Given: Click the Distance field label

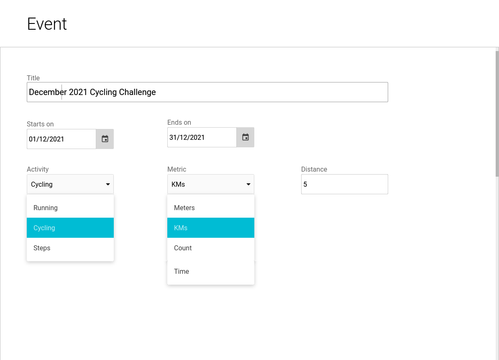Looking at the screenshot, I should tap(314, 169).
